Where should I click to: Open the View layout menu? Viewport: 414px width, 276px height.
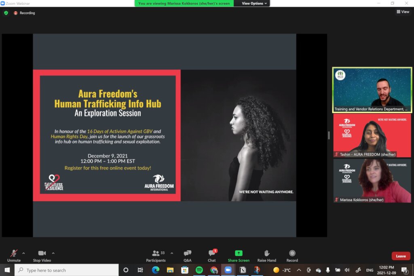pyautogui.click(x=403, y=12)
